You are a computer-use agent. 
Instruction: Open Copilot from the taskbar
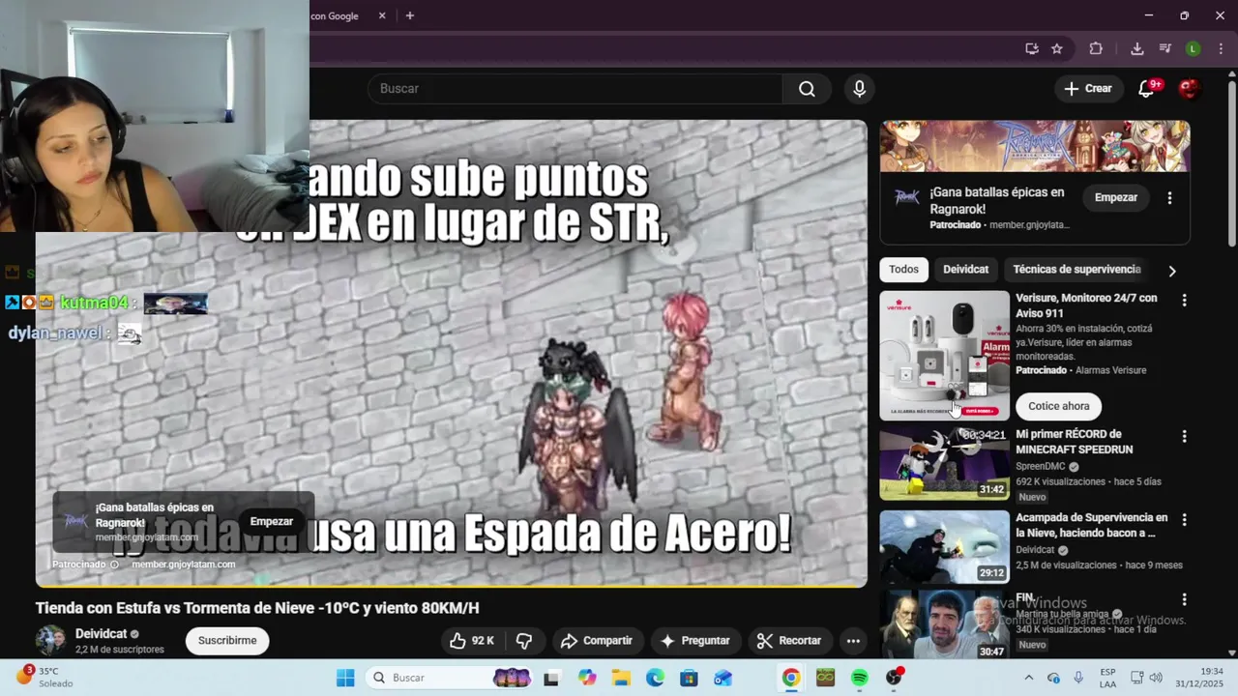point(587,678)
